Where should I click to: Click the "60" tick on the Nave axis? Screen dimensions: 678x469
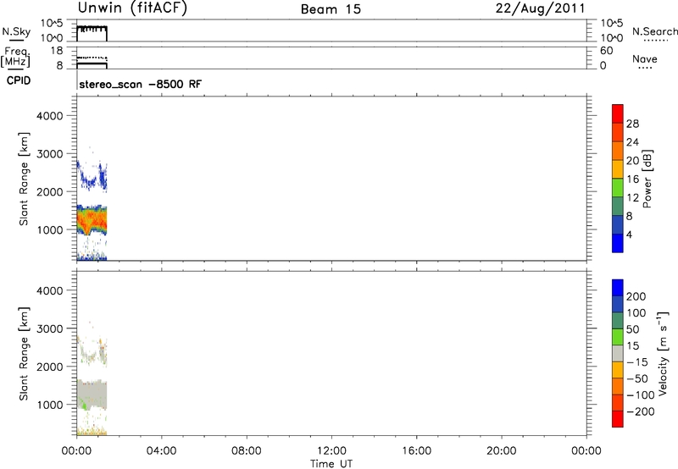click(607, 51)
